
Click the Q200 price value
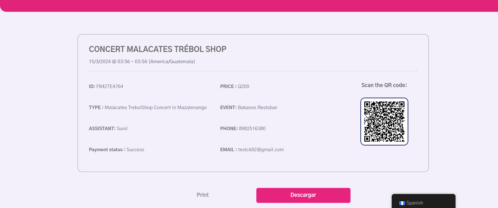(x=243, y=86)
